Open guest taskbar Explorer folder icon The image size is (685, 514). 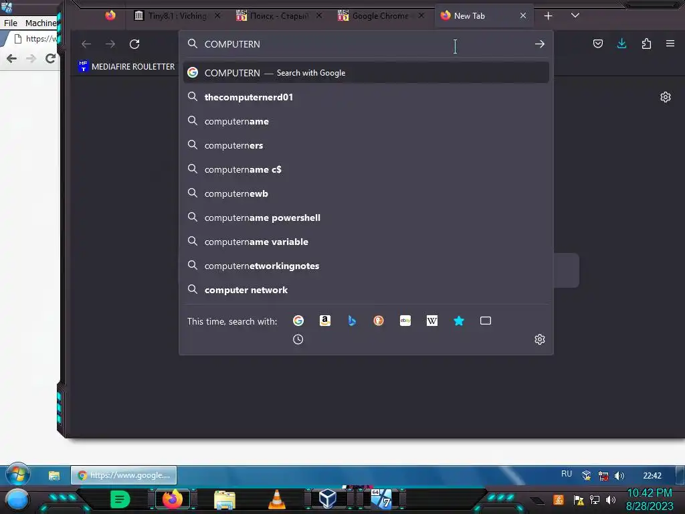54,475
